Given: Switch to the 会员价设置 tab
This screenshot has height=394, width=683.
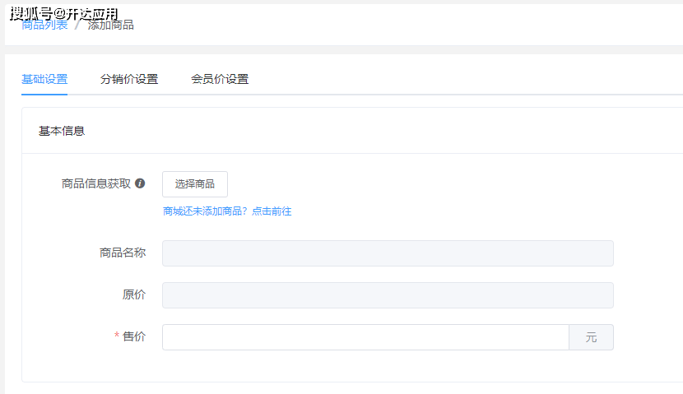Looking at the screenshot, I should pos(220,79).
